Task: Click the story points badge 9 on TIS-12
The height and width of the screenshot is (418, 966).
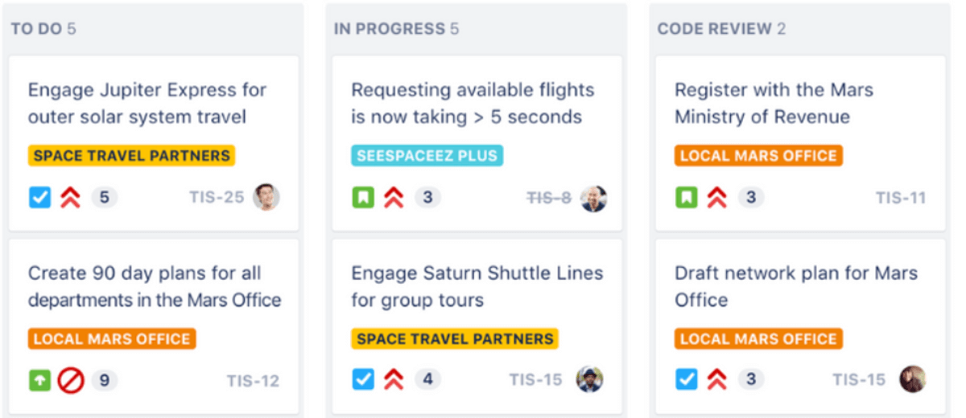Action: click(104, 380)
